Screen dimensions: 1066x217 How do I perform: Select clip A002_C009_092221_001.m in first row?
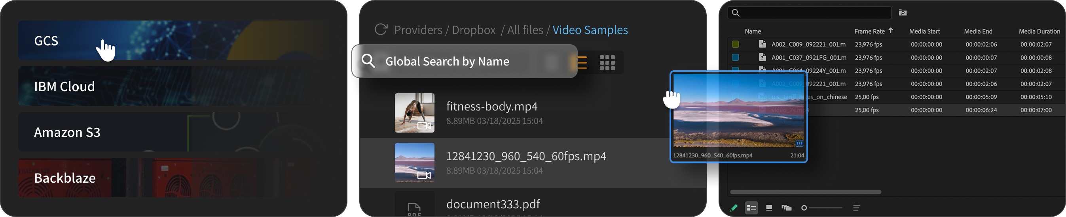point(808,44)
